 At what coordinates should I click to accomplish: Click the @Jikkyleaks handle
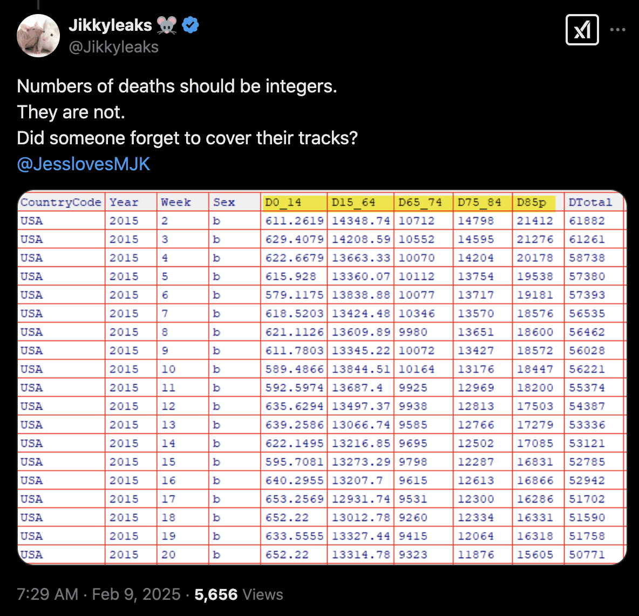114,47
